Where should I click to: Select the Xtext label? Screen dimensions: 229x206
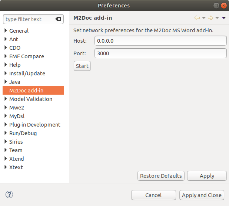16,167
